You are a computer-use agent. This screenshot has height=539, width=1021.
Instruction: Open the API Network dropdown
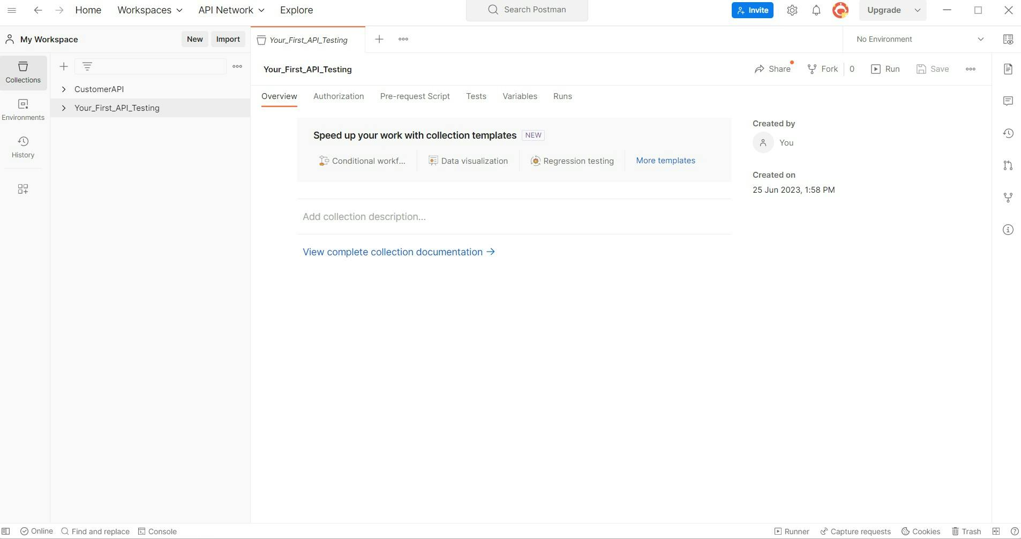point(231,10)
